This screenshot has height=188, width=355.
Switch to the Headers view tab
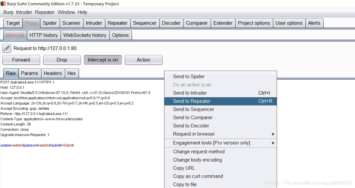[53, 73]
